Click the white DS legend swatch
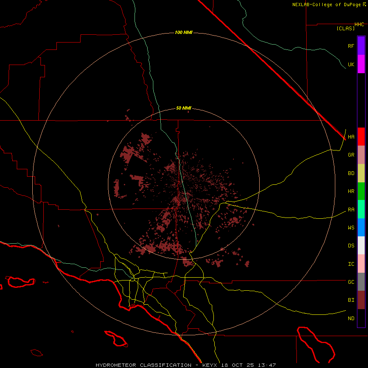 (361, 245)
